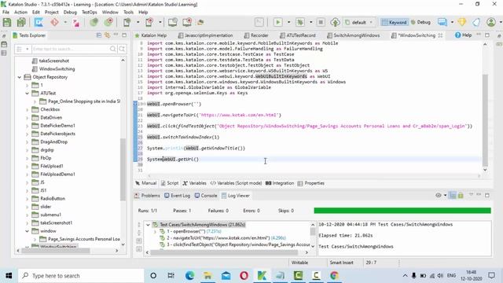Image resolution: width=503 pixels, height=283 pixels.
Task: Collapse the window folder in tree
Action: 28,231
